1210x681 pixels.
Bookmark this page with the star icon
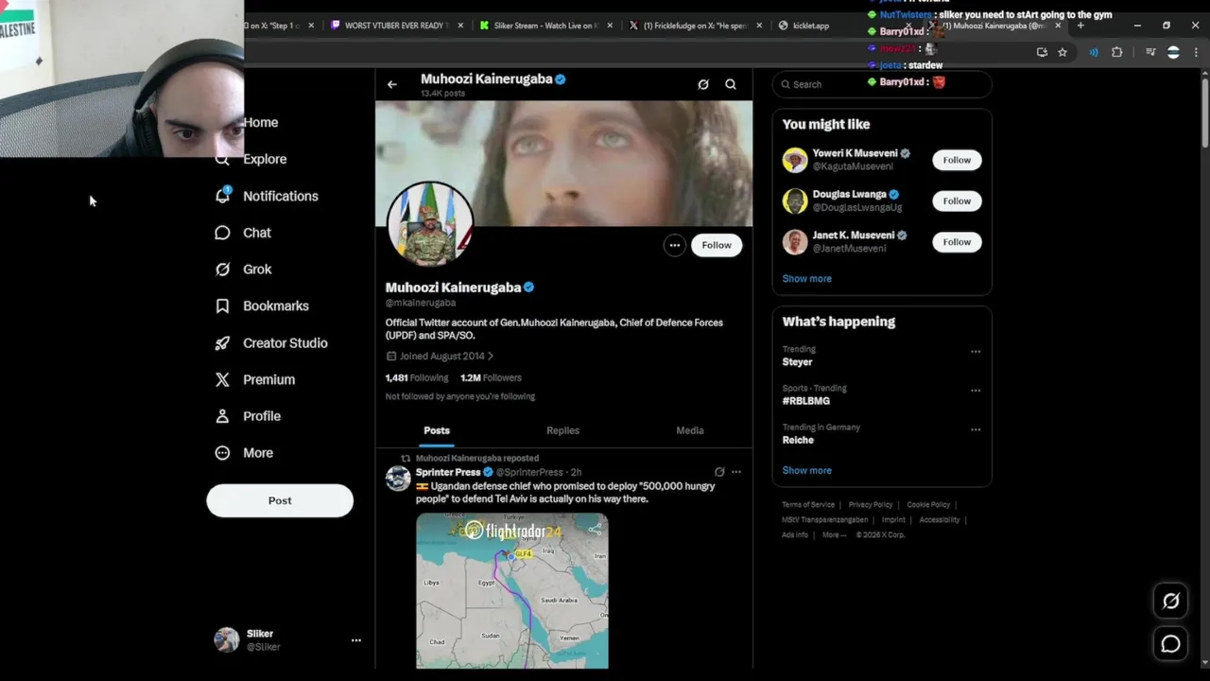1063,52
